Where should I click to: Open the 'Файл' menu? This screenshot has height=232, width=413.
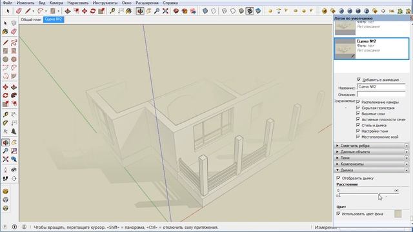click(x=8, y=3)
